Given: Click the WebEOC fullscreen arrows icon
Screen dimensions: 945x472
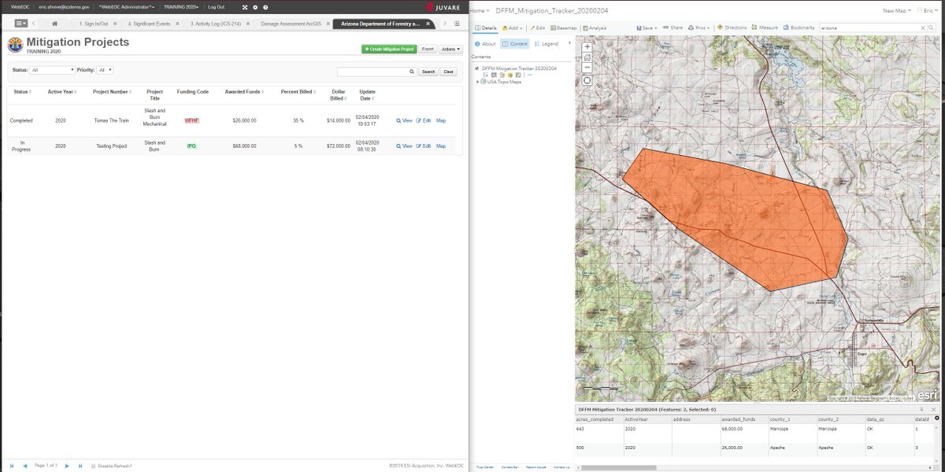Looking at the screenshot, I should coord(244,6).
